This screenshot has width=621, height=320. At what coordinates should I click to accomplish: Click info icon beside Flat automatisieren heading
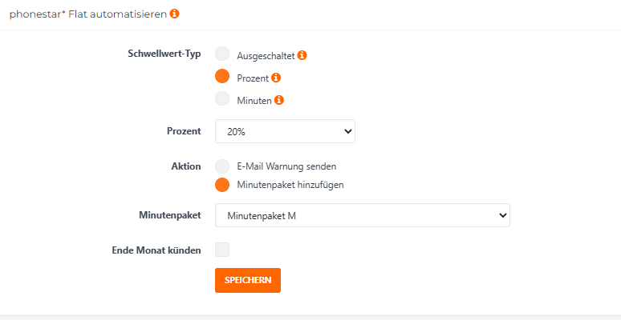(x=174, y=14)
